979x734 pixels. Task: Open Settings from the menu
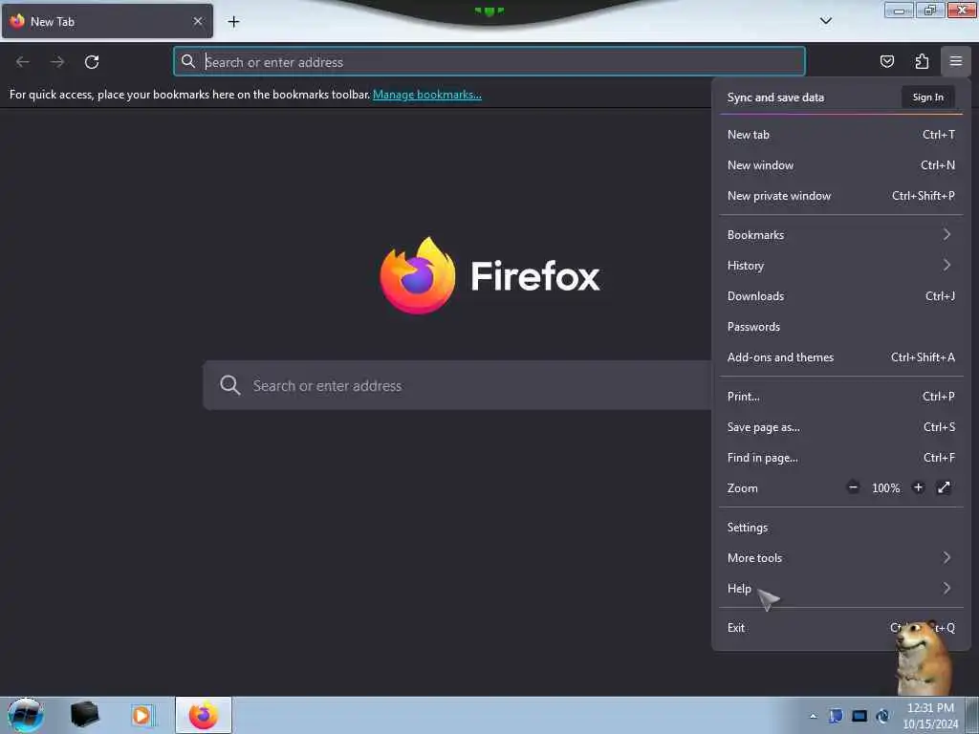tap(841, 527)
